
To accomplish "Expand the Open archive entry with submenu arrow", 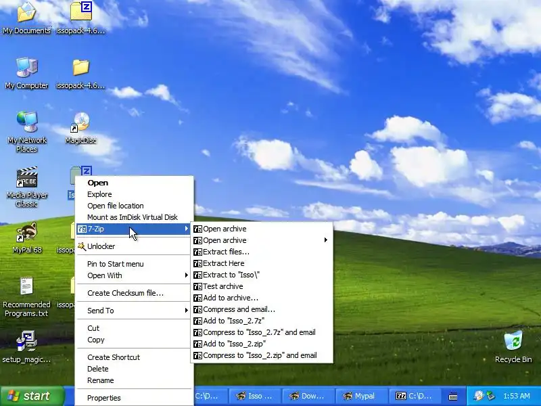I will pos(262,240).
